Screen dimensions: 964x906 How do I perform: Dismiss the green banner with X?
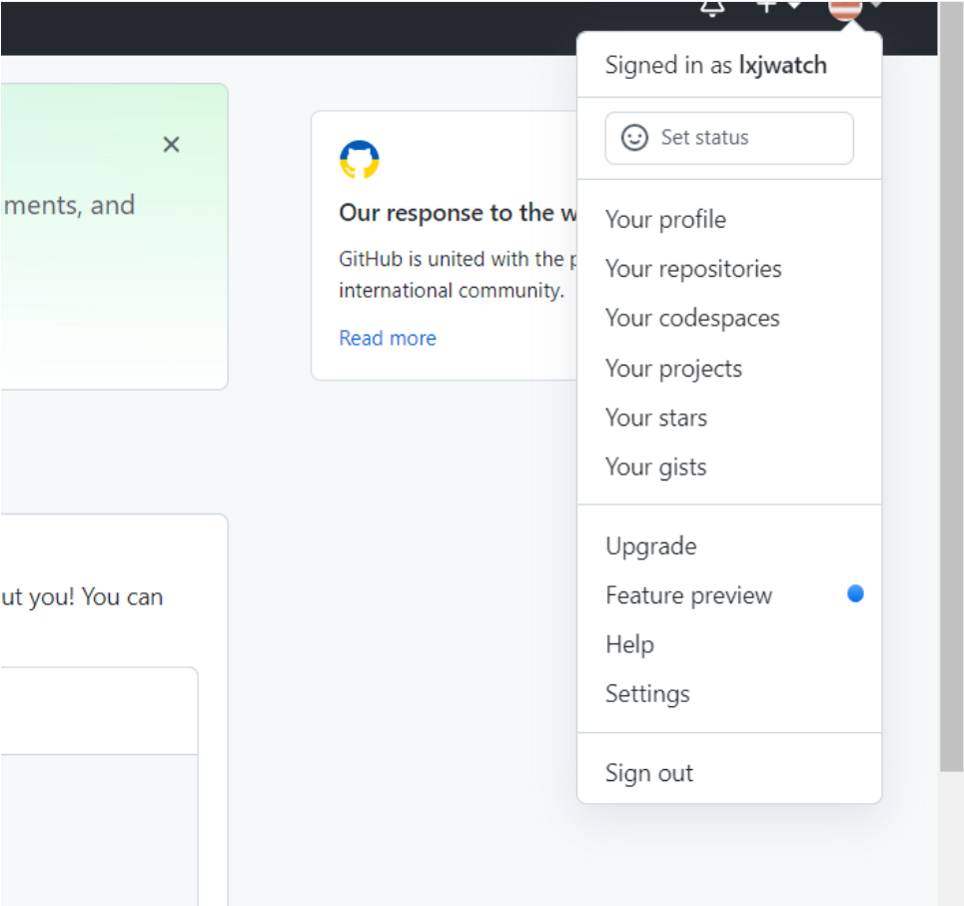(x=171, y=145)
